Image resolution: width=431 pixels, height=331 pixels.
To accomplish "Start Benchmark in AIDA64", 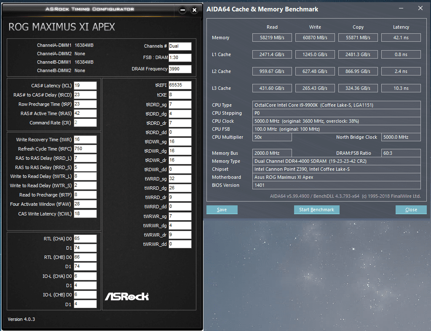I will (317, 210).
